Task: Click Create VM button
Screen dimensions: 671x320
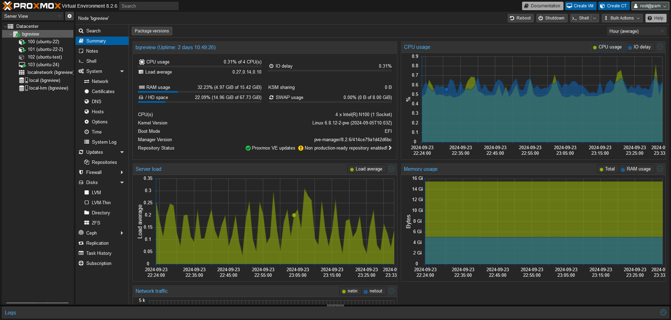Action: pyautogui.click(x=580, y=6)
